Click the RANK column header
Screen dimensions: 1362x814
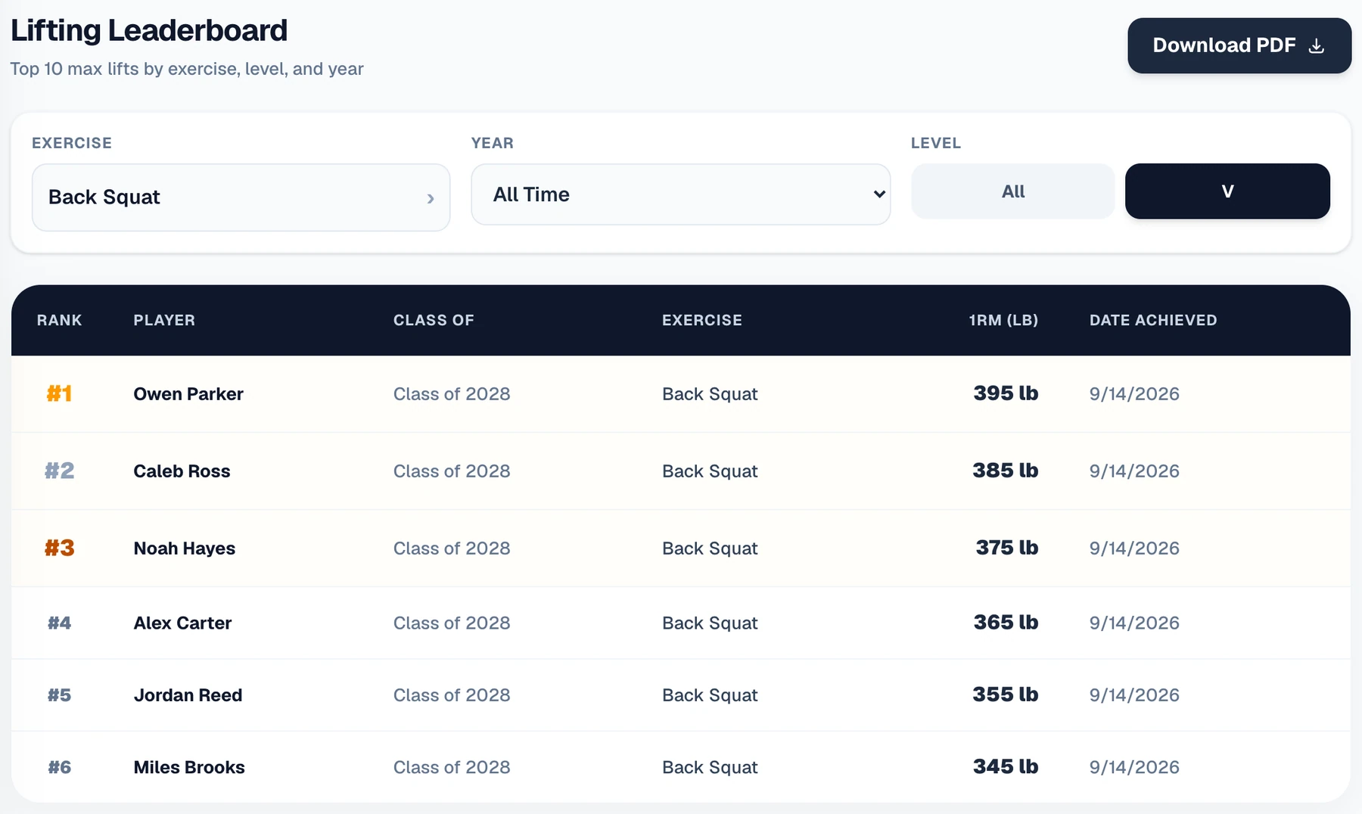[x=59, y=320]
